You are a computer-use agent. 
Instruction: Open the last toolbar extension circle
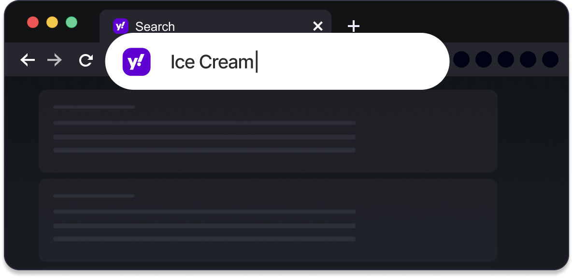[550, 59]
